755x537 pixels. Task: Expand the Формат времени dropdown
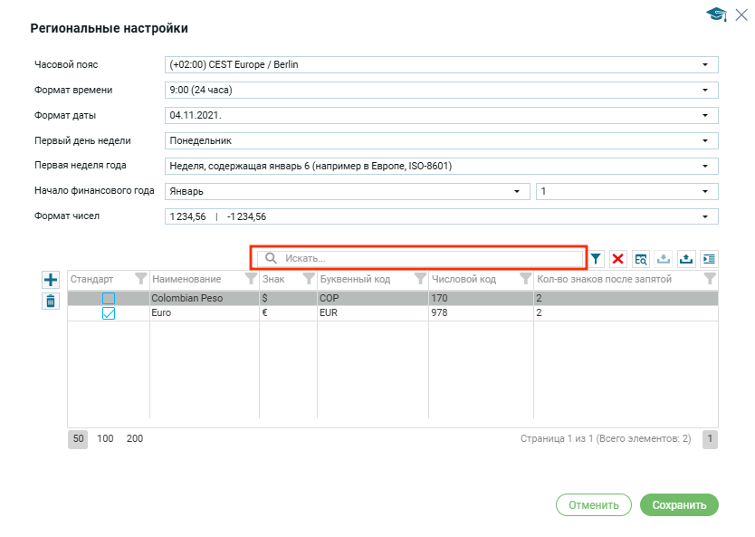pyautogui.click(x=704, y=91)
